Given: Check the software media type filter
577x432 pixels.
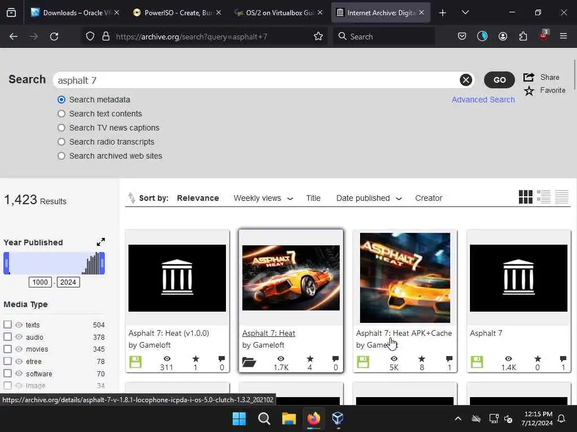Looking at the screenshot, I should coord(7,373).
